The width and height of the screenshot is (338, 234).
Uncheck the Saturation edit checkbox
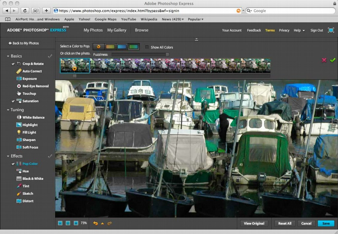coord(13,101)
